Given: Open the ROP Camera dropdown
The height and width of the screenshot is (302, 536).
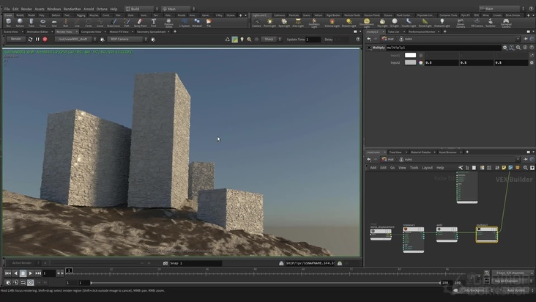Looking at the screenshot, I should pyautogui.click(x=127, y=39).
